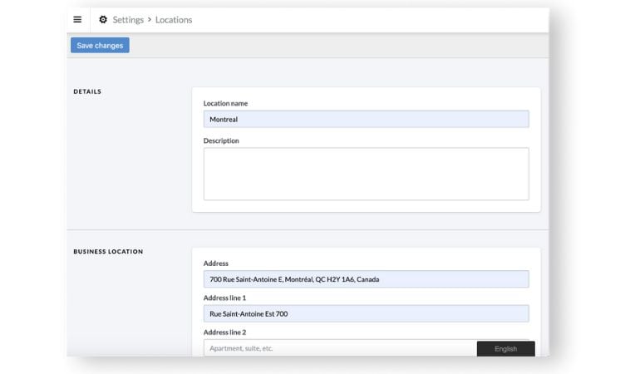Click the BUSINESS LOCATION heading
The image size is (640, 374).
[x=108, y=252]
